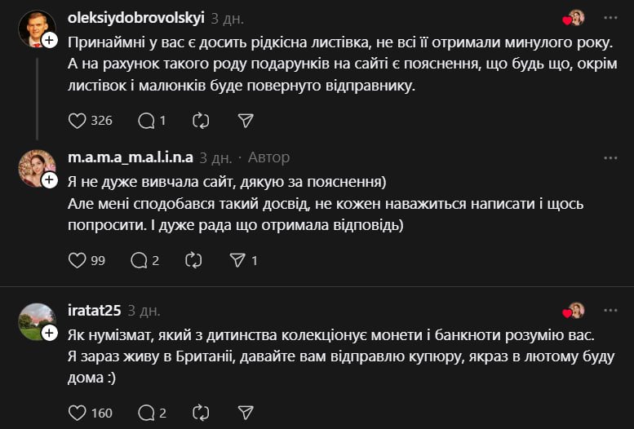
Task: Open more options for iratat25's comment
Action: [610, 311]
